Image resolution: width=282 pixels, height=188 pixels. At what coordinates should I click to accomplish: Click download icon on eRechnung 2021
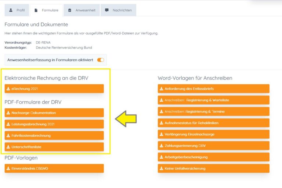8,89
